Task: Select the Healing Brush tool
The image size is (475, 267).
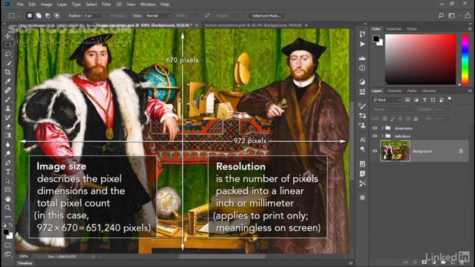Action: (x=8, y=90)
